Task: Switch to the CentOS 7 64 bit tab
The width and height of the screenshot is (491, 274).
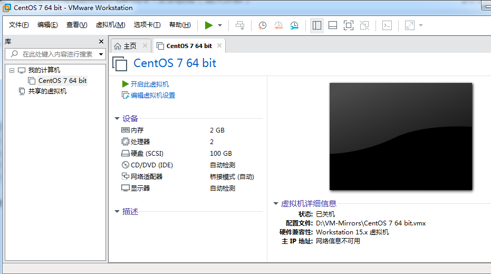Action: point(189,46)
